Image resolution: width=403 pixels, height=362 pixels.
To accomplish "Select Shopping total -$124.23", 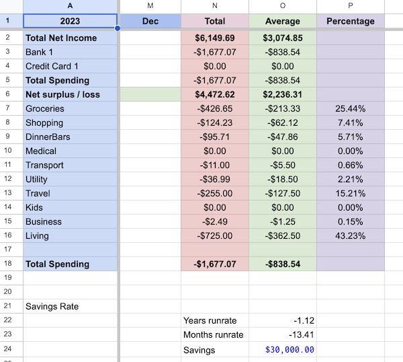I will [x=215, y=123].
